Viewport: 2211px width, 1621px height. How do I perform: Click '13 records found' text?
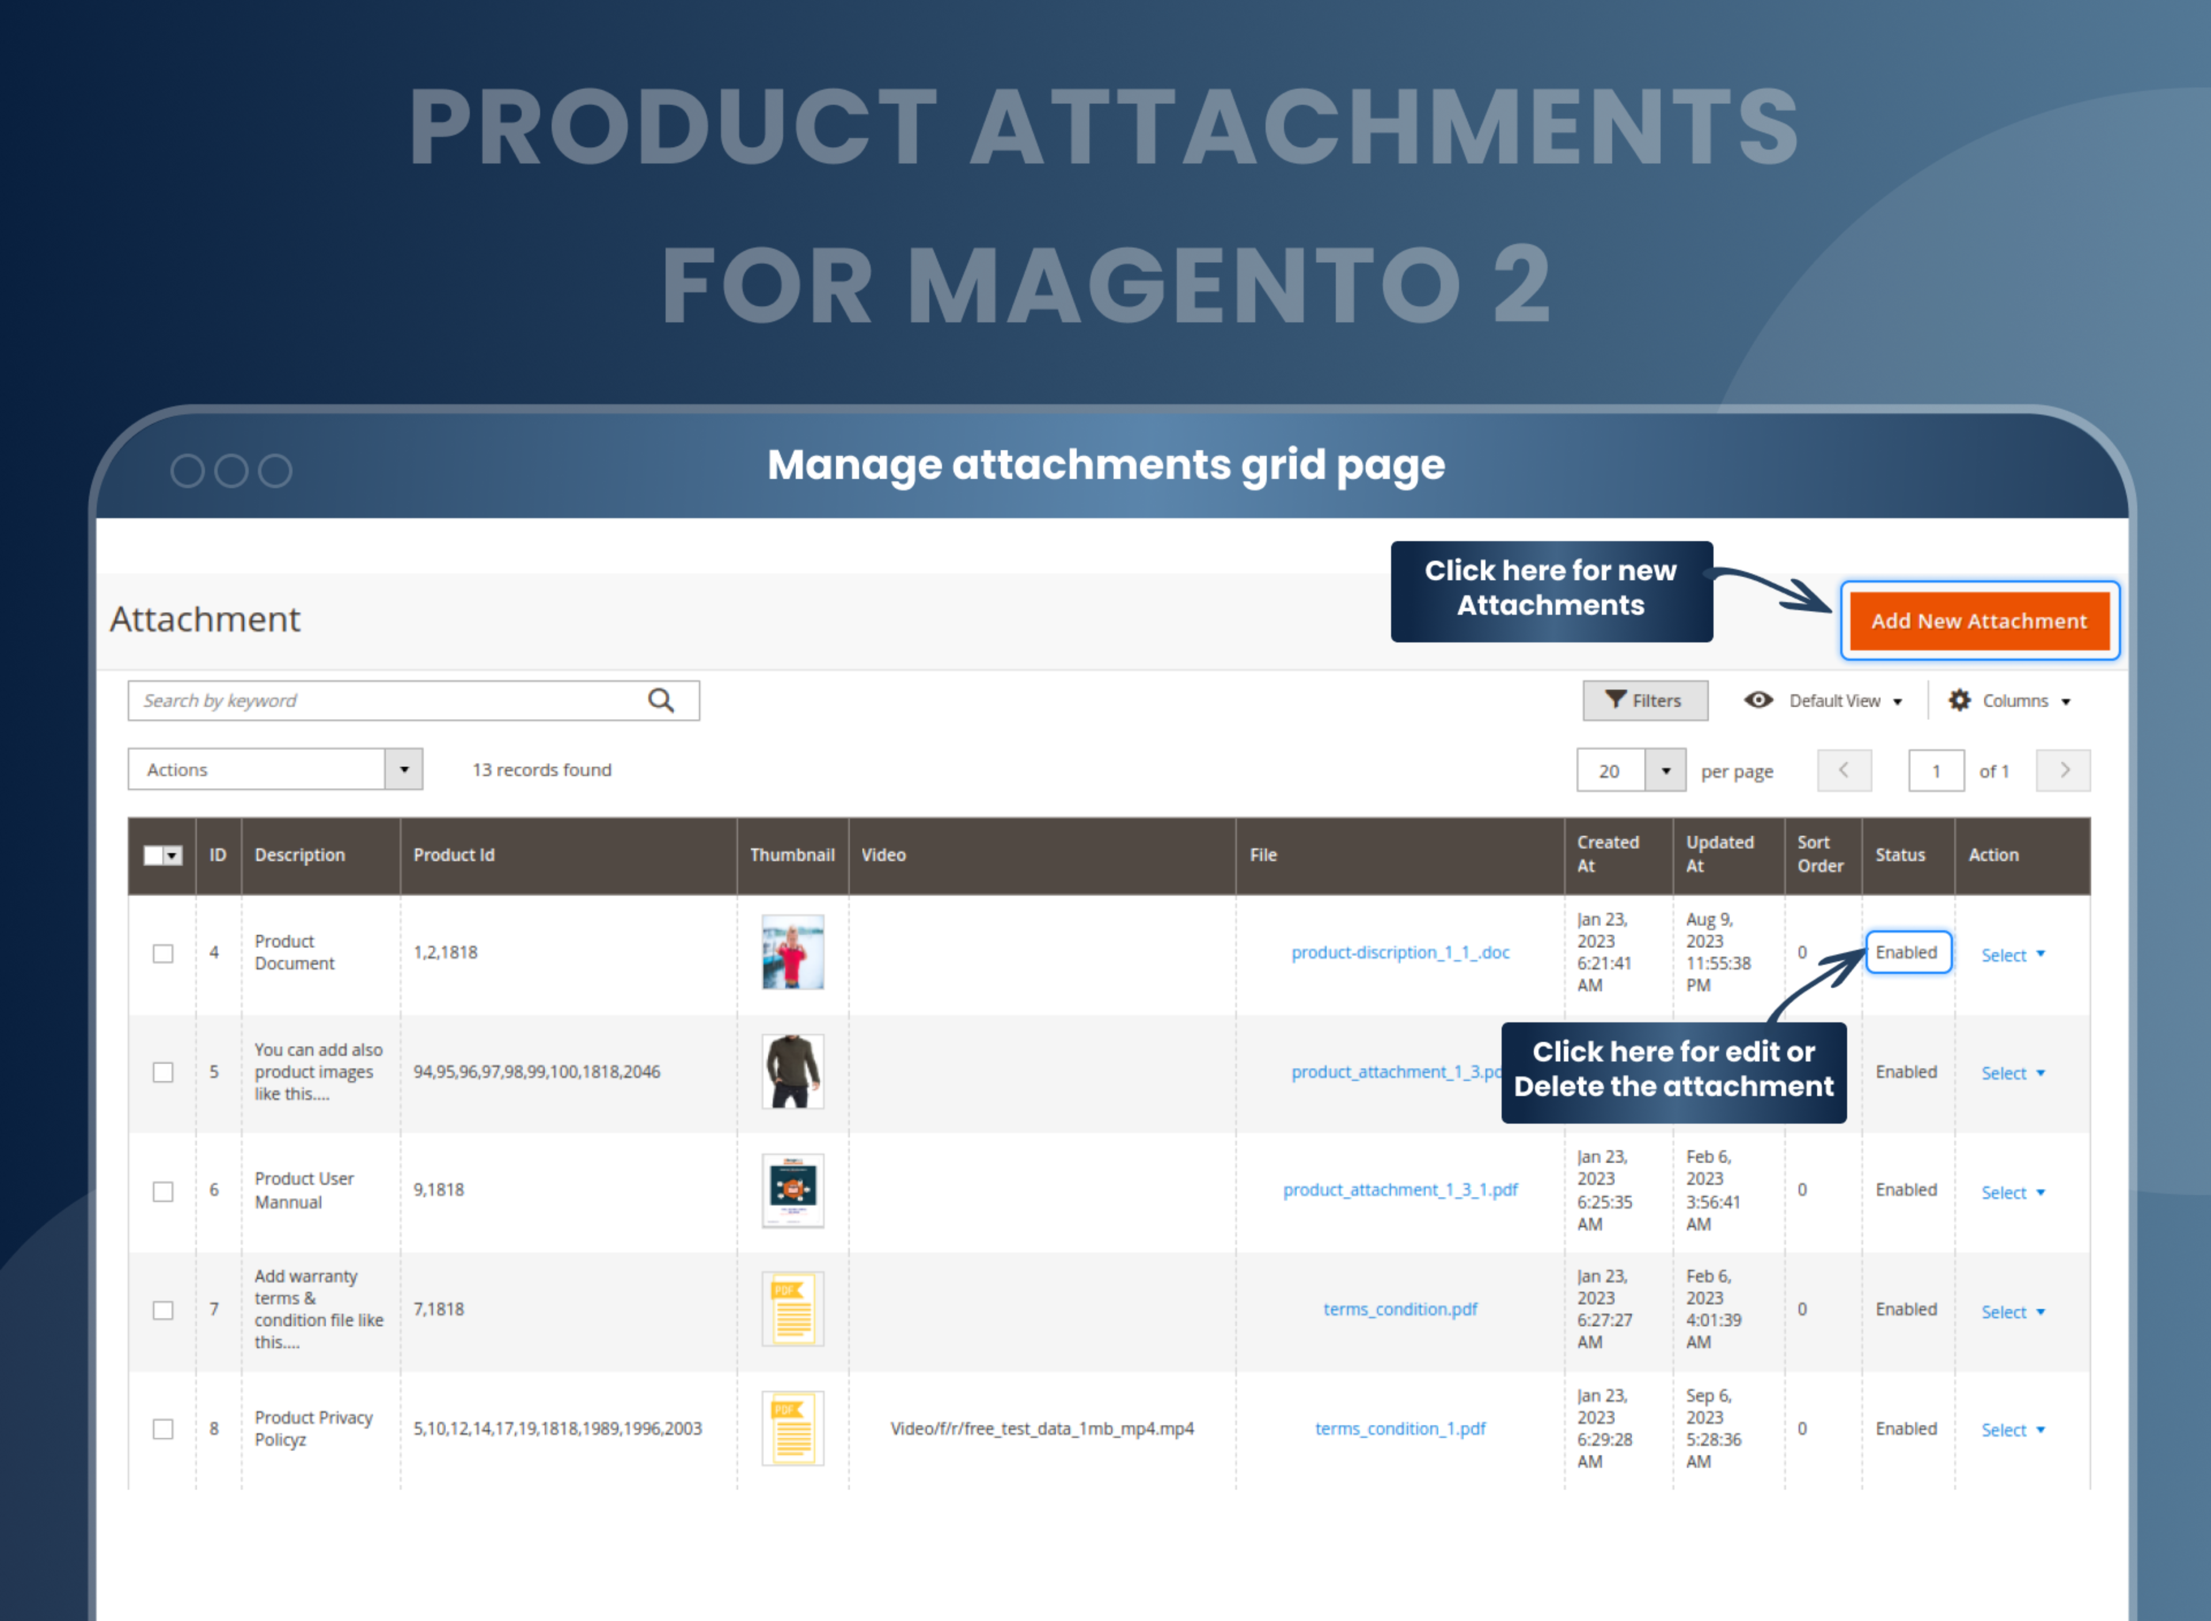pos(542,770)
